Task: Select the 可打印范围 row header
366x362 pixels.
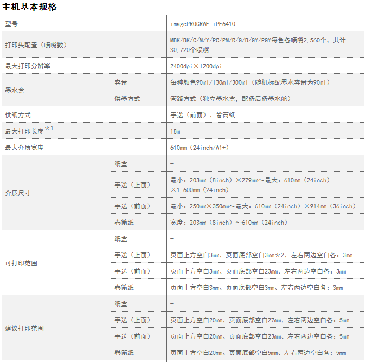Action: click(21, 263)
